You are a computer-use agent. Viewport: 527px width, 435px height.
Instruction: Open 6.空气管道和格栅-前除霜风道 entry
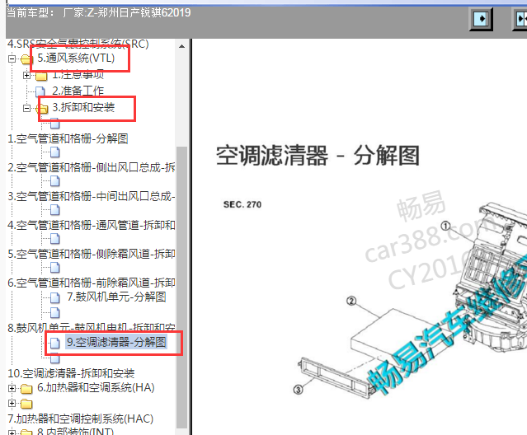(91, 283)
